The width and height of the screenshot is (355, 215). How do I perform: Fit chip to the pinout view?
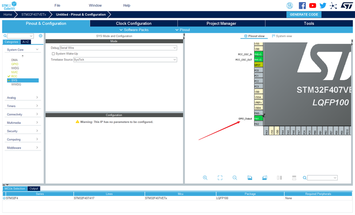[x=220, y=178]
